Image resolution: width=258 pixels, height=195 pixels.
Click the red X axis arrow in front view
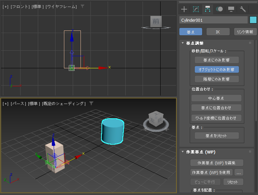(x=103, y=68)
